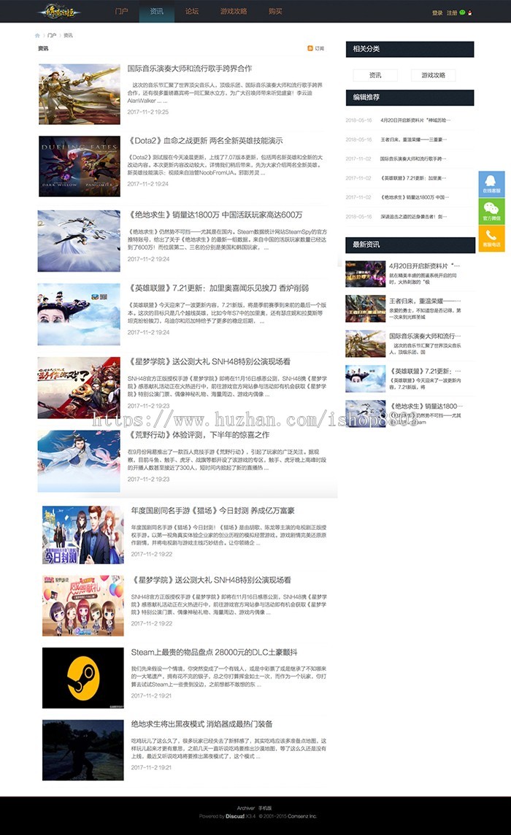
Task: Open article 年度国剧同名手游《猎场》 title
Action: tap(212, 511)
